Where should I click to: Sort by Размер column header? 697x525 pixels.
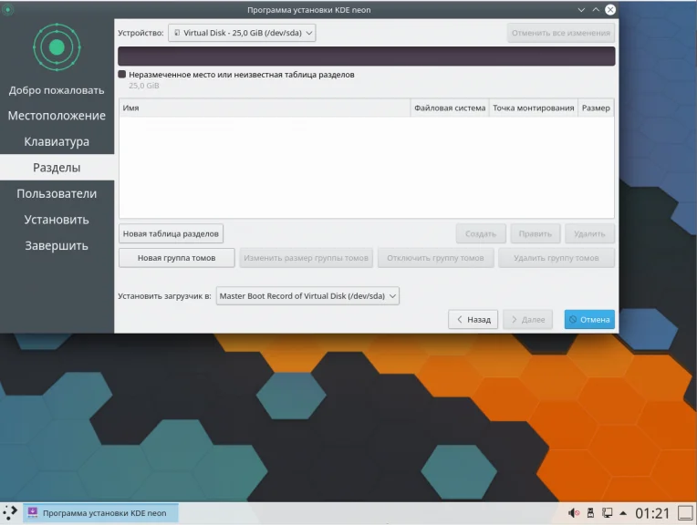coord(596,108)
